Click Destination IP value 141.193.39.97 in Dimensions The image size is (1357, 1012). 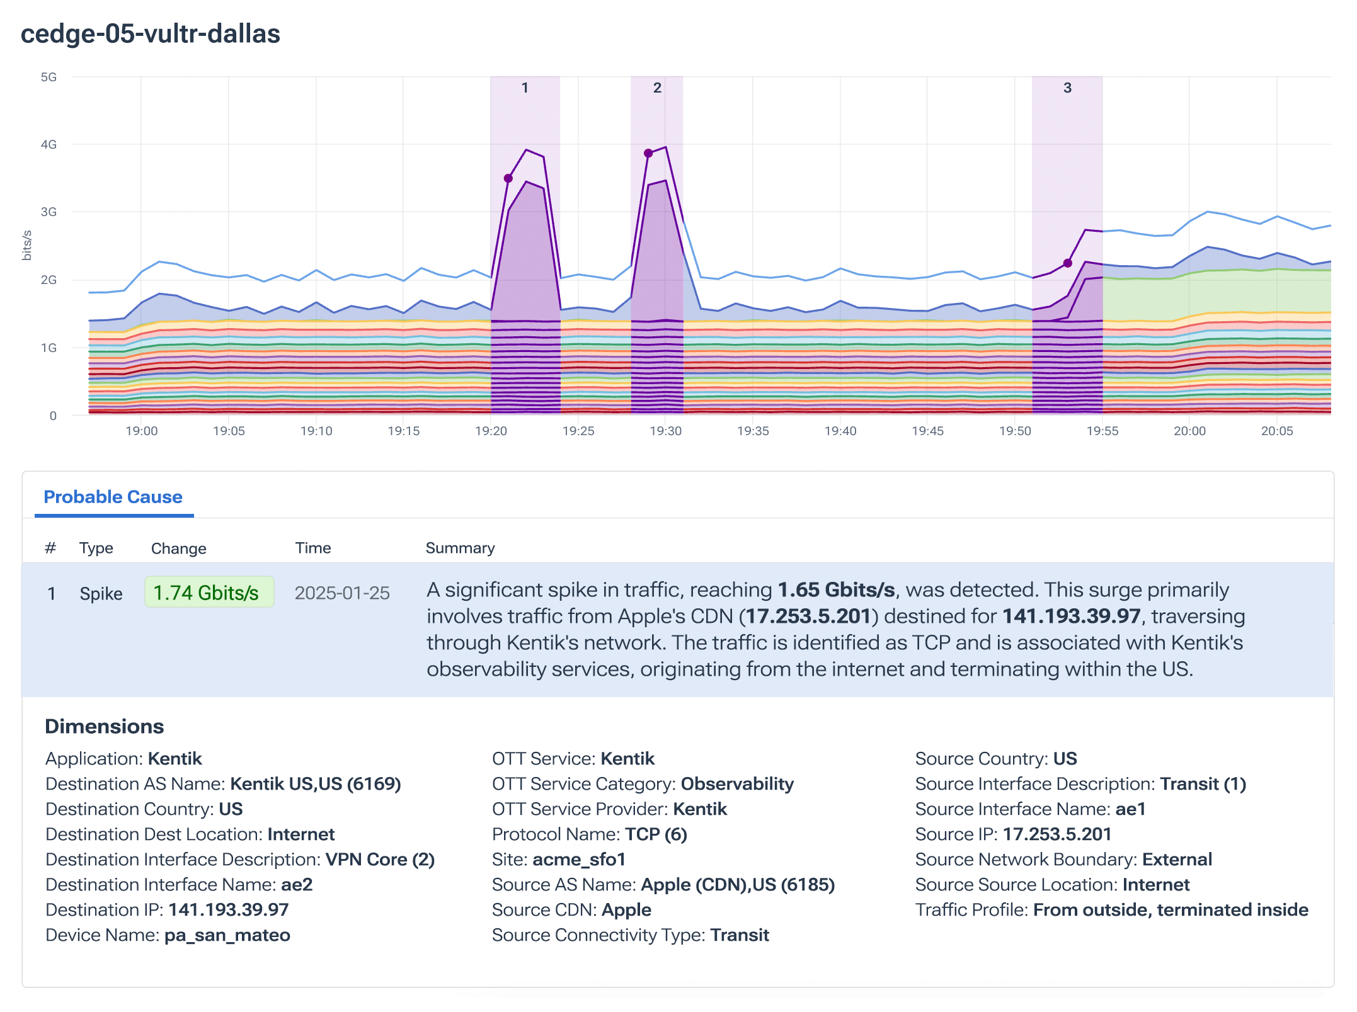pos(228,909)
